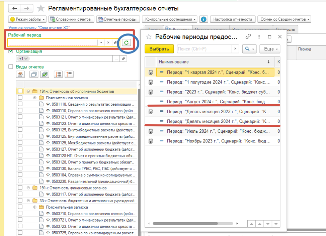Open the search magnifier dropdown in dialog
Viewport: 326px width, 236px height.
click(x=249, y=49)
